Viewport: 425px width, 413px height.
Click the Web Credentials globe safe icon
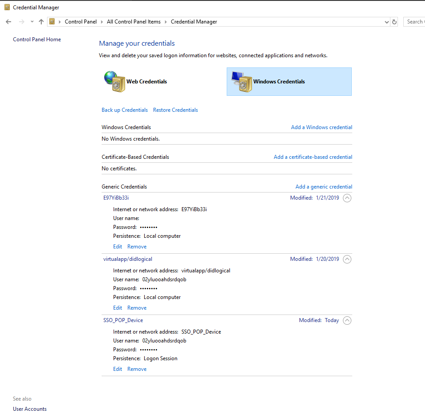(114, 82)
